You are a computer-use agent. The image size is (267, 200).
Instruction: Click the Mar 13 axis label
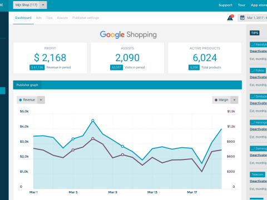[152, 192]
